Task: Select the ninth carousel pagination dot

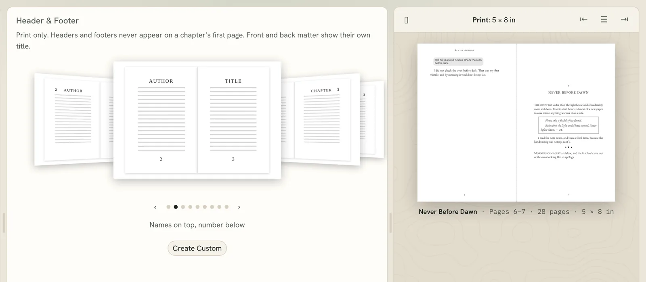Action: (x=227, y=207)
